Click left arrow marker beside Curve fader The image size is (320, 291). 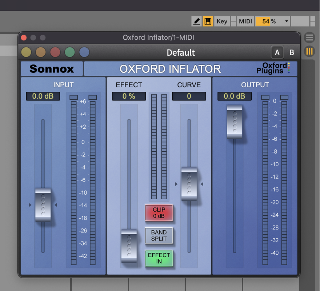176,184
